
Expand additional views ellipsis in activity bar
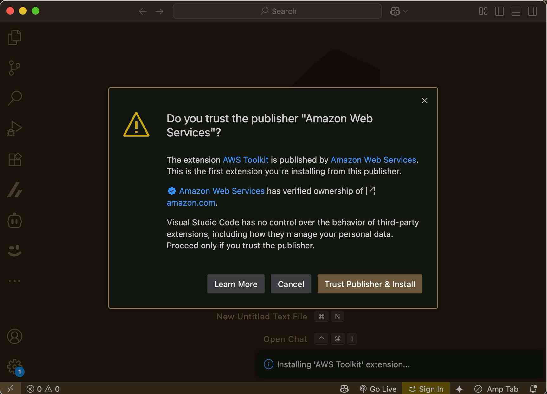tap(14, 281)
